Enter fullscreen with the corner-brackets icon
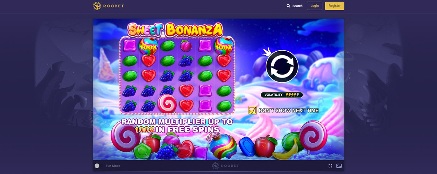 pos(330,166)
